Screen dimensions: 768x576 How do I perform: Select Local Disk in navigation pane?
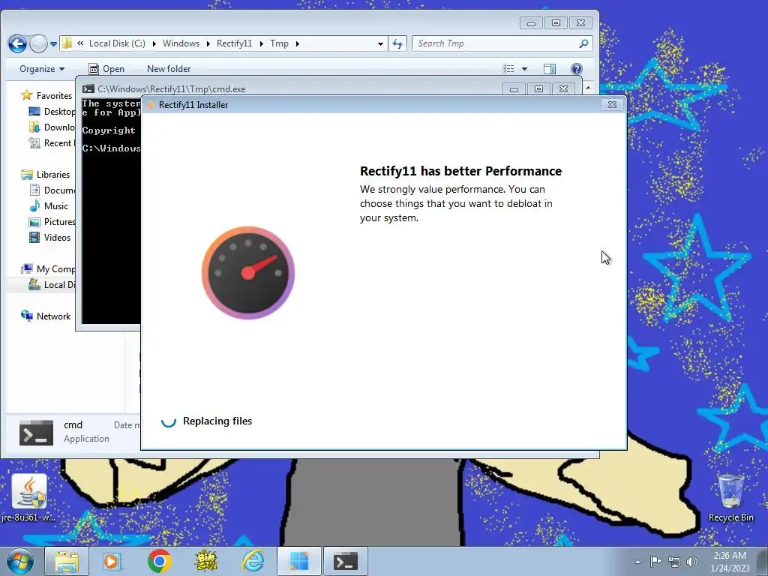point(52,284)
